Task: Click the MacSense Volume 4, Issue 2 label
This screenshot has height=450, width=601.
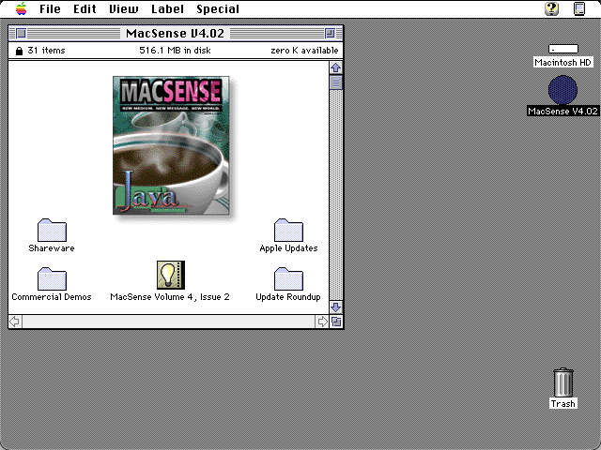Action: (x=170, y=297)
